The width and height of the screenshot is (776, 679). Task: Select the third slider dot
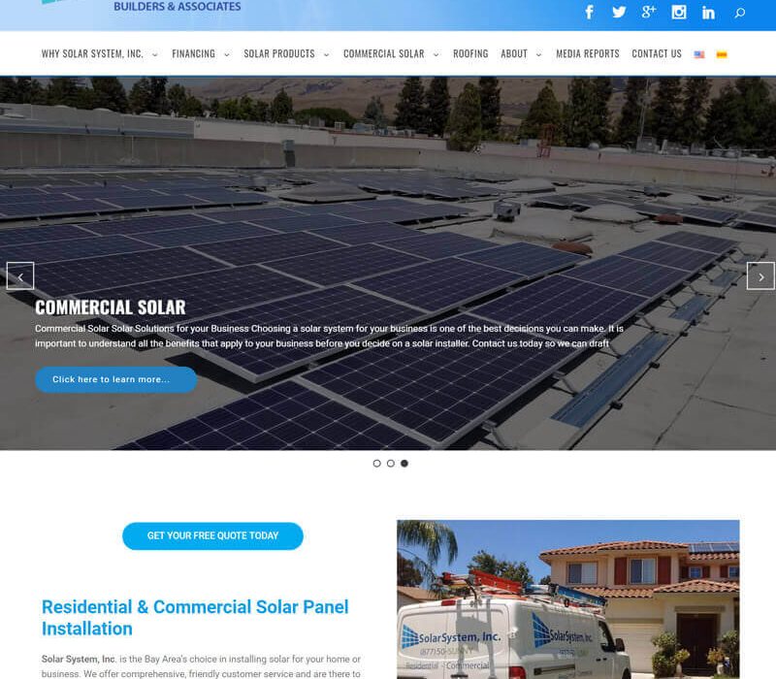pos(404,464)
